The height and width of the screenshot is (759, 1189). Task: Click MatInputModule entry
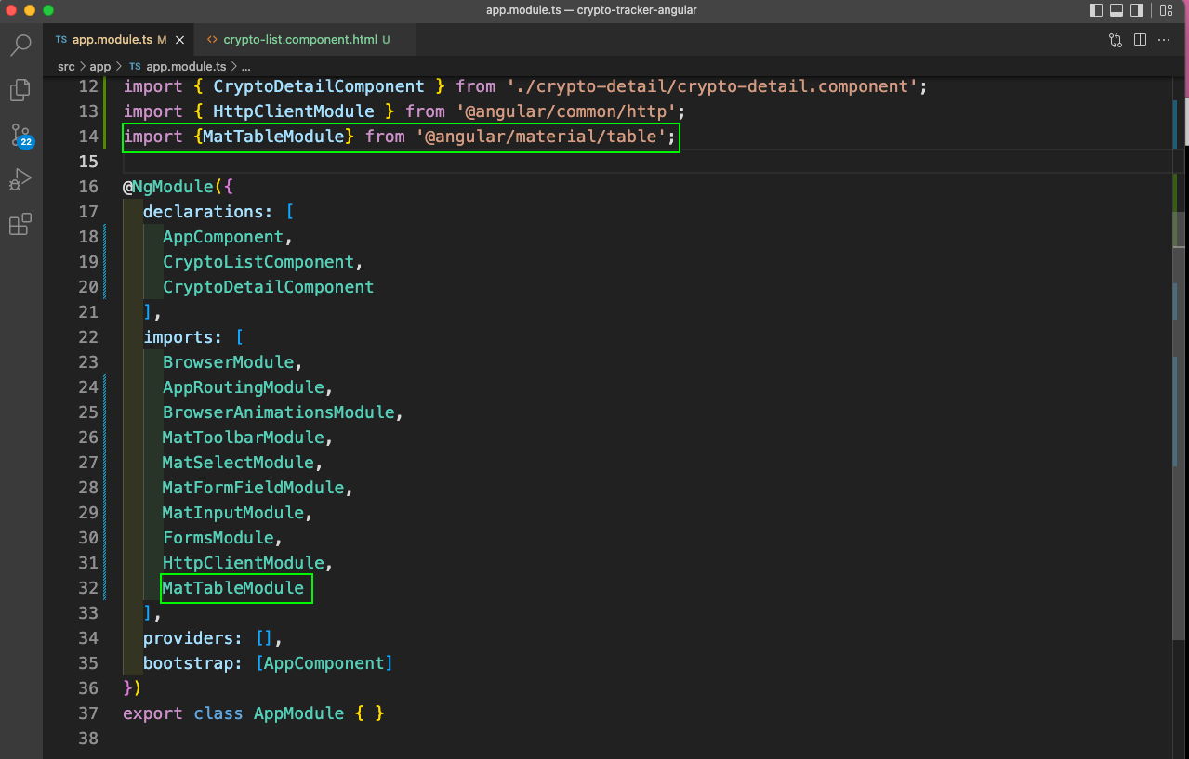[233, 513]
